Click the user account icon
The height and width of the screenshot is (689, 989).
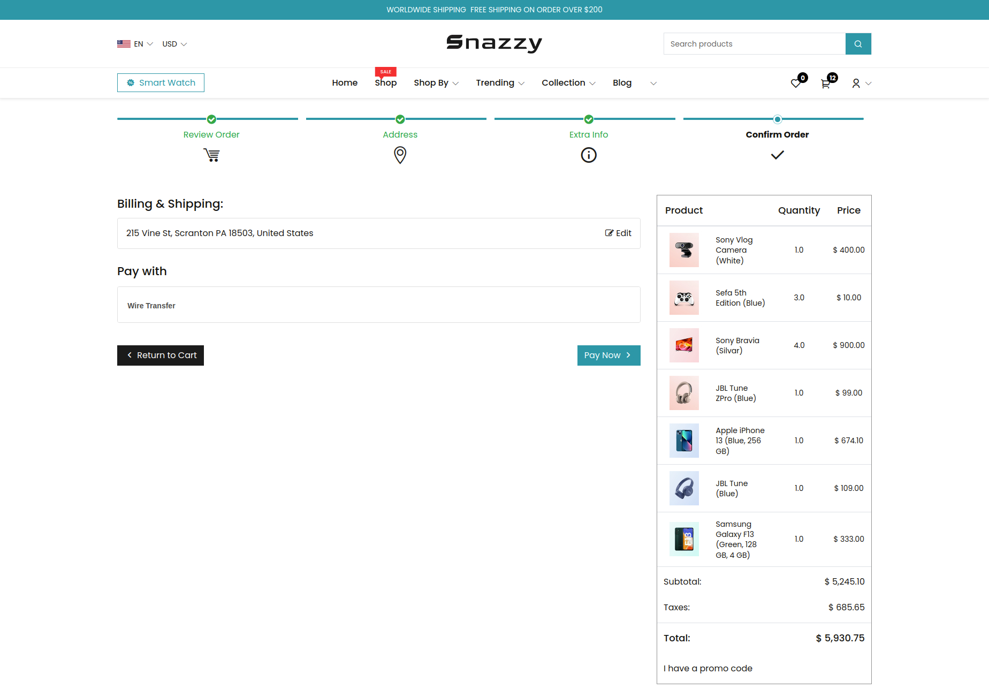point(856,84)
